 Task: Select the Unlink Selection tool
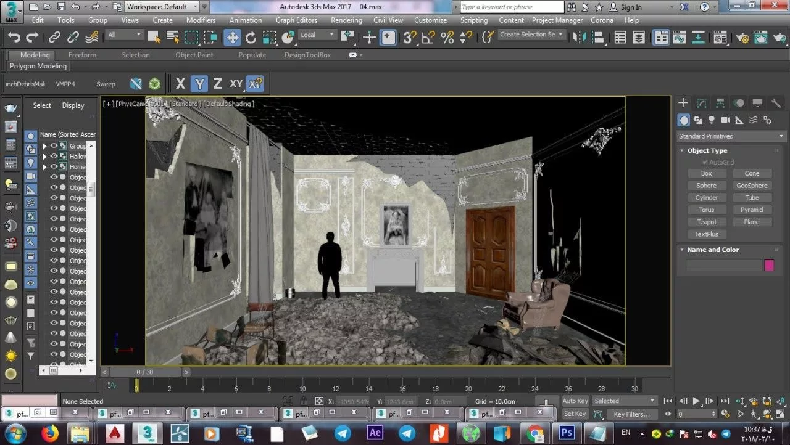click(x=73, y=38)
